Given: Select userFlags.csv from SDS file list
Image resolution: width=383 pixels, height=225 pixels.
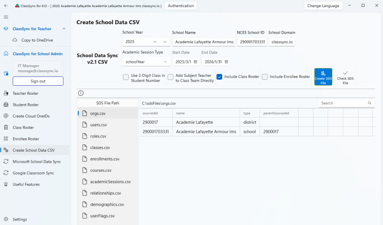Looking at the screenshot, I should click(108, 216).
